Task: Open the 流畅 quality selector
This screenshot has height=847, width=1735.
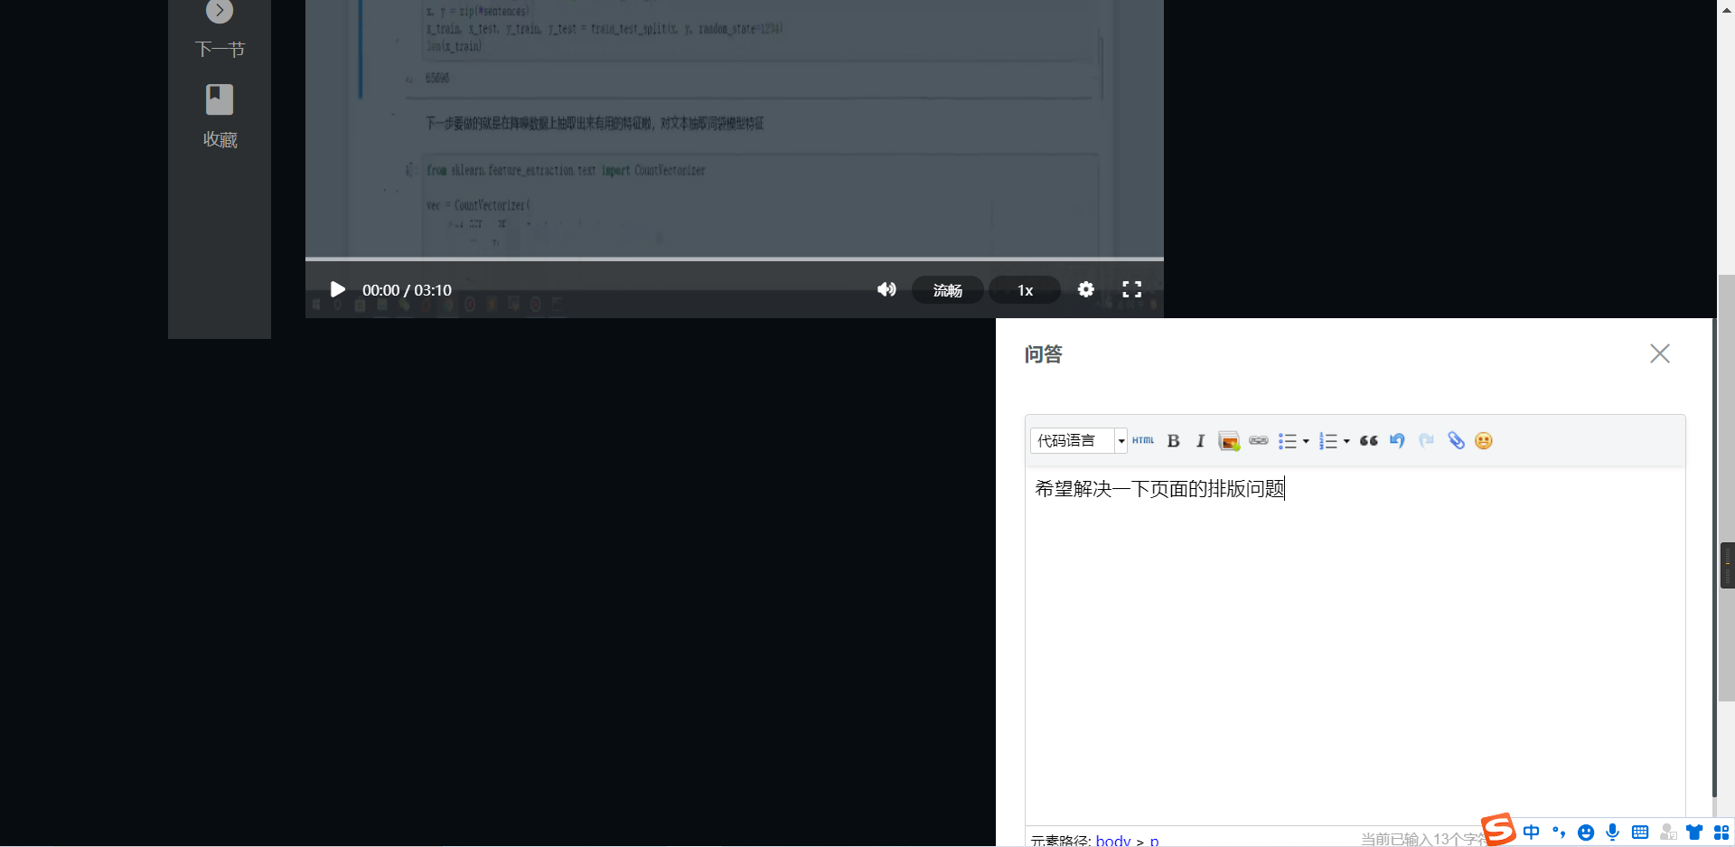Action: point(947,290)
